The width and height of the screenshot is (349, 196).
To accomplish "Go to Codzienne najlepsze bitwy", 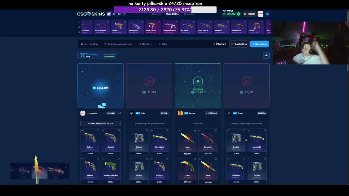I will (119, 44).
